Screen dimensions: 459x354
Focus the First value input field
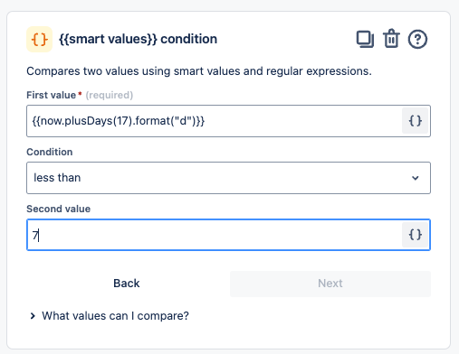click(x=214, y=121)
